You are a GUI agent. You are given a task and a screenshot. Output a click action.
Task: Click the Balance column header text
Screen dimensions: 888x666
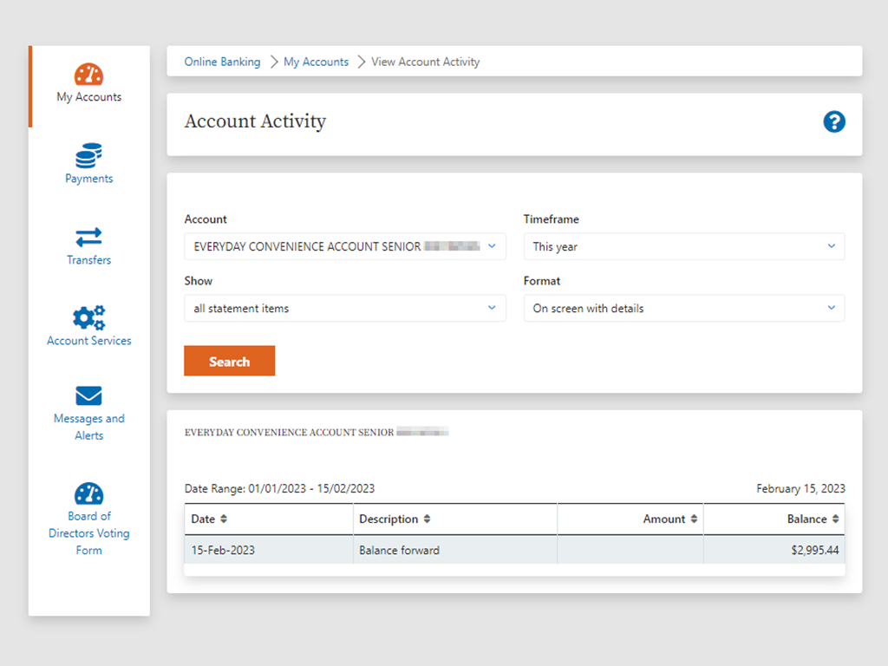click(x=807, y=519)
